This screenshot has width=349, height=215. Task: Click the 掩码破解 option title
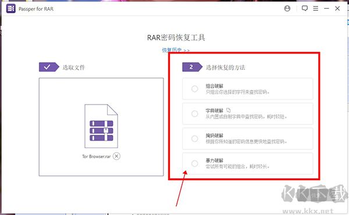(x=214, y=135)
